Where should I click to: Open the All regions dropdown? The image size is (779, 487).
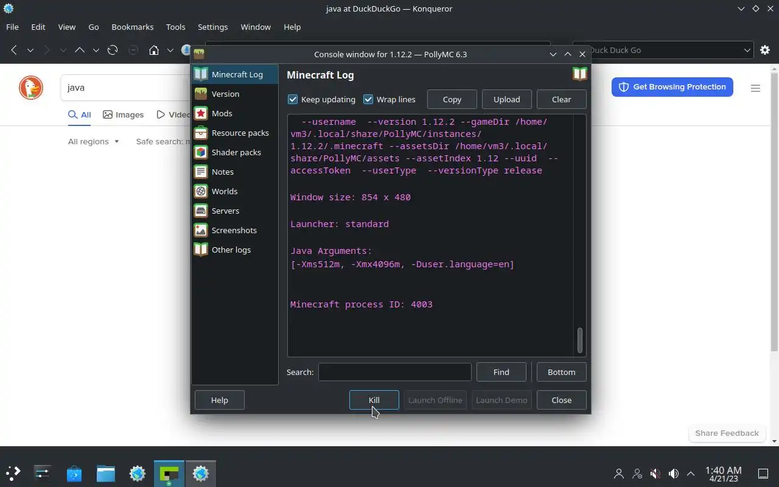(94, 141)
